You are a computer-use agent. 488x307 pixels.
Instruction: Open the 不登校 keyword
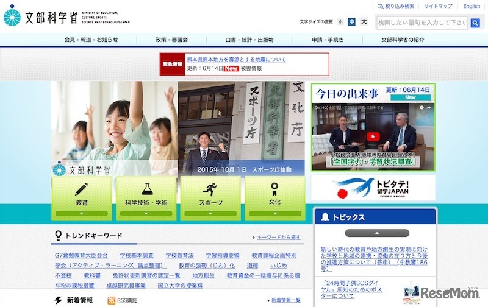point(63,275)
